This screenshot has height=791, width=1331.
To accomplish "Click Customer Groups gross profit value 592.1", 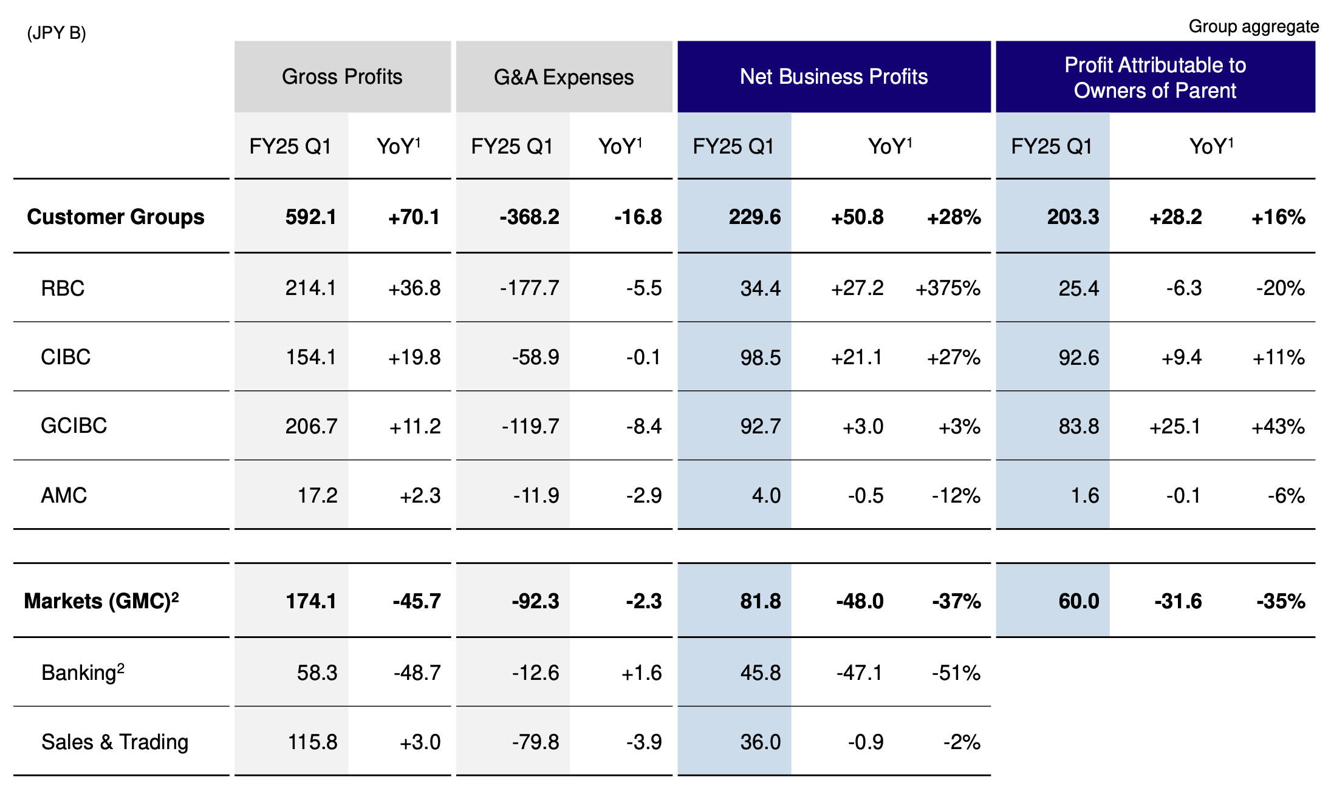I will pos(310,217).
